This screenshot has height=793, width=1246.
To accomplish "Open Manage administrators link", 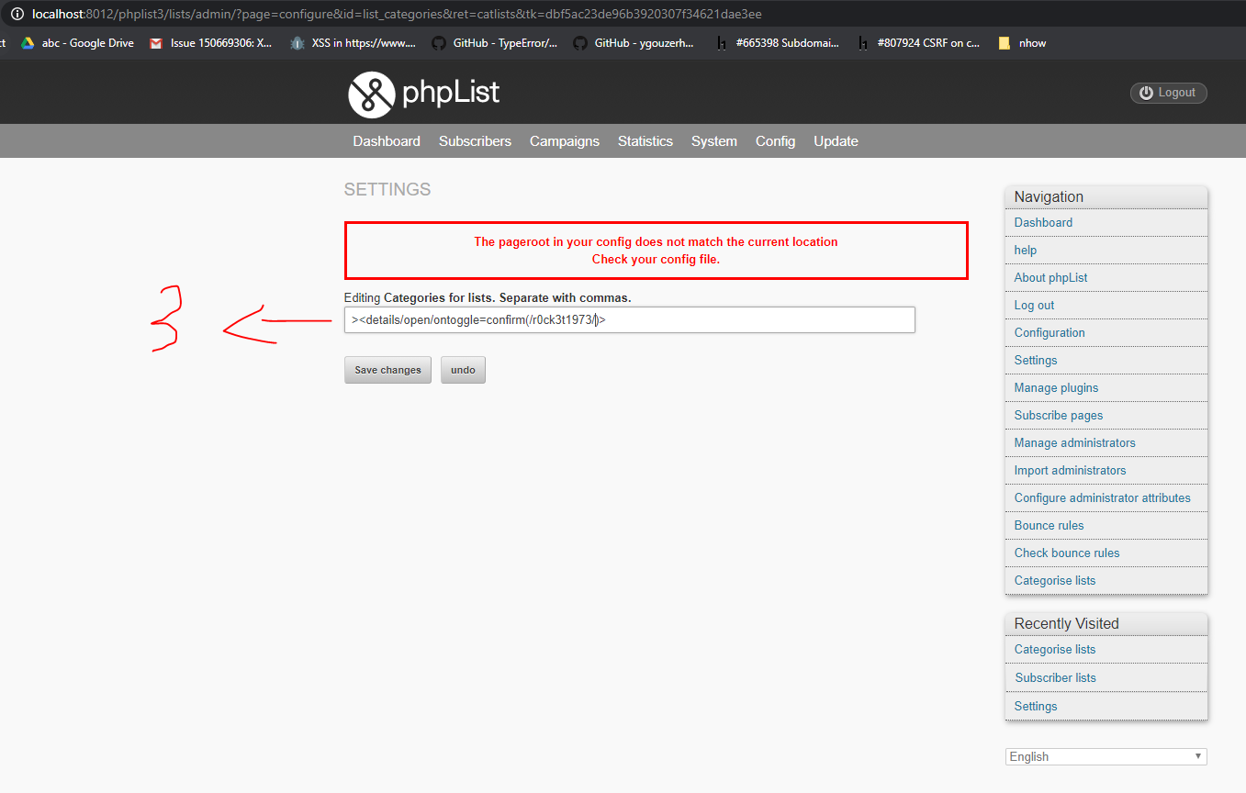I will pyautogui.click(x=1074, y=442).
